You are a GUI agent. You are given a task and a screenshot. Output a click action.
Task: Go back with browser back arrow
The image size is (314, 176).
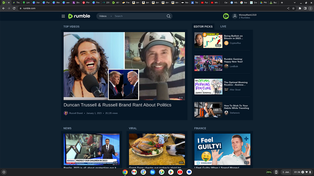(3, 8)
